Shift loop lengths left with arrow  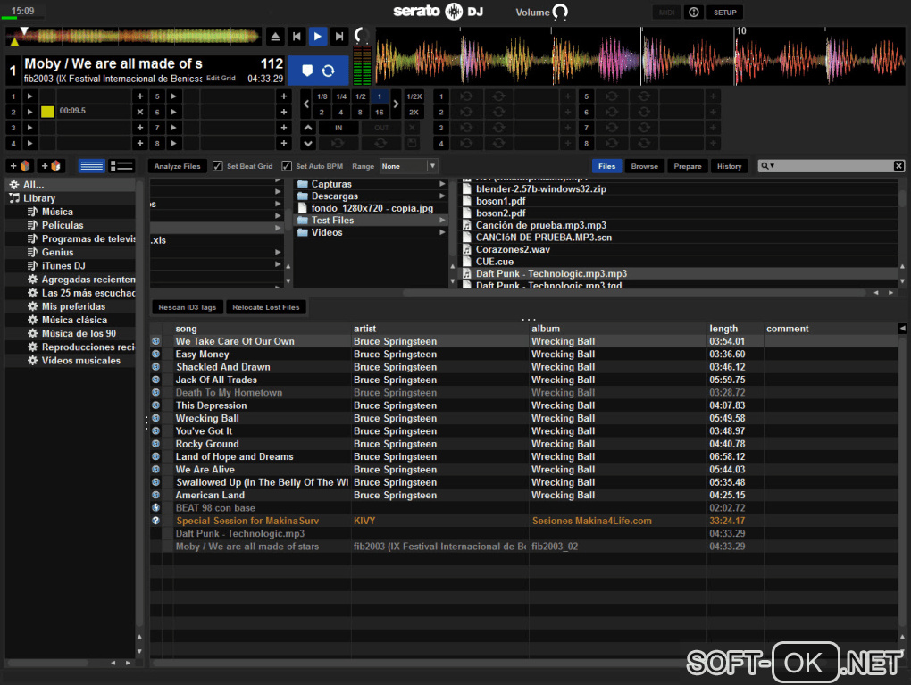pyautogui.click(x=306, y=104)
